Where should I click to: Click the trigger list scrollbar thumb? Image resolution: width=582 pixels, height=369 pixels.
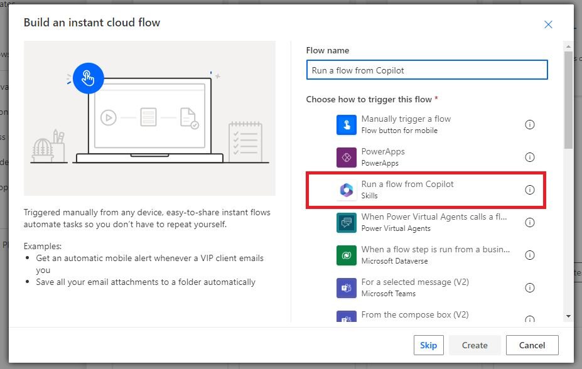click(x=568, y=100)
